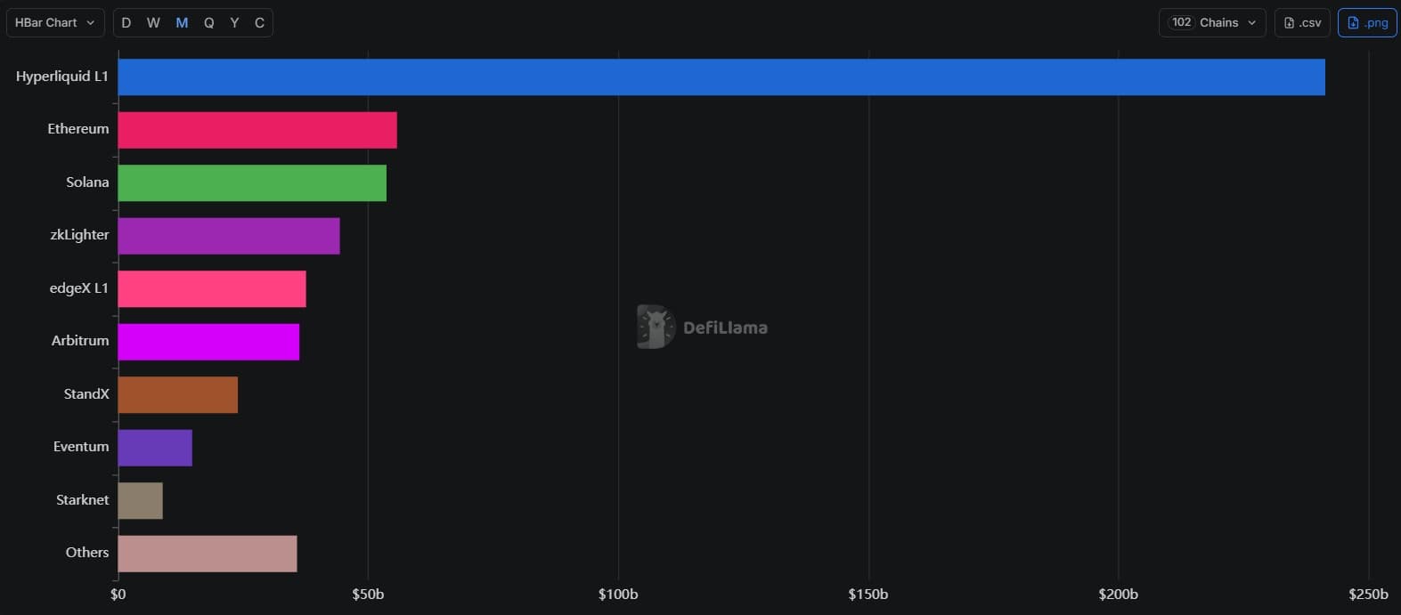Click the 102 chains count badge

tap(1182, 22)
